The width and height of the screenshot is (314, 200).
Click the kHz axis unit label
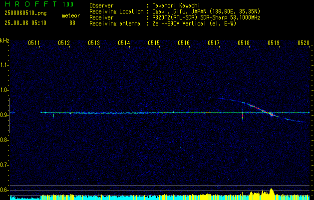[x=4, y=40]
